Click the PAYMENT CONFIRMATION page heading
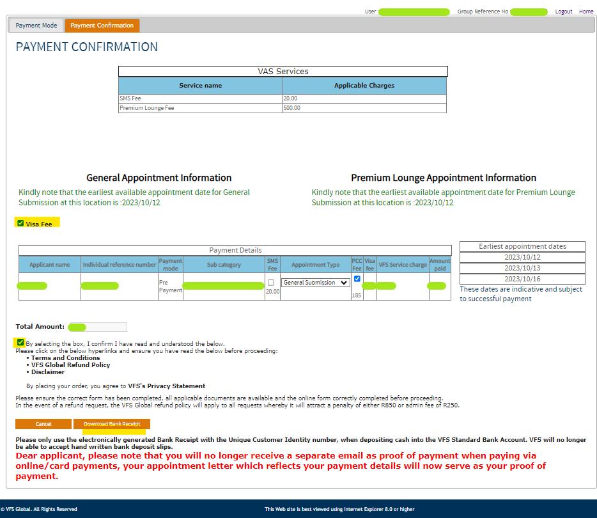Image resolution: width=597 pixels, height=518 pixels. 86,47
